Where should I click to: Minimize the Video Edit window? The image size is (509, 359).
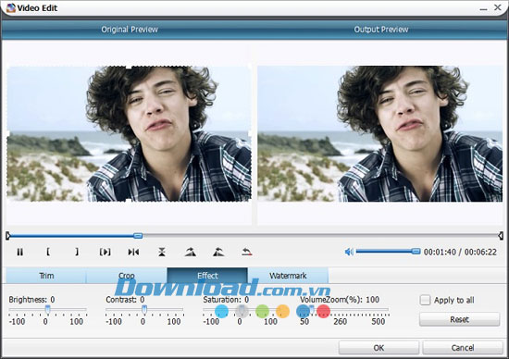coord(483,8)
